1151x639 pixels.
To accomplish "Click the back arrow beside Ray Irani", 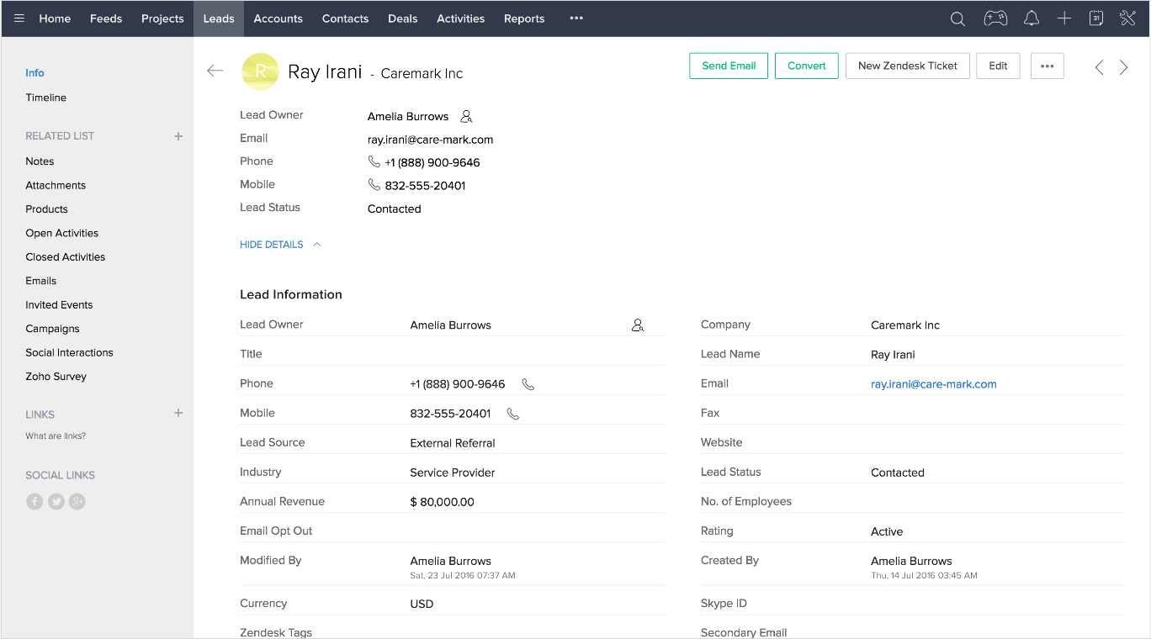I will pos(215,71).
